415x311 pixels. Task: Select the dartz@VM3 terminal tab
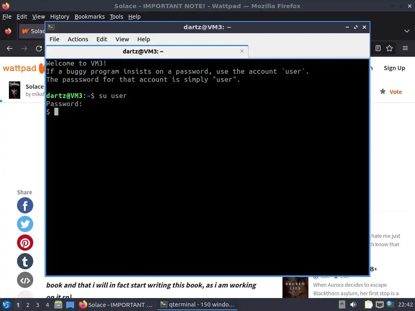[x=147, y=51]
